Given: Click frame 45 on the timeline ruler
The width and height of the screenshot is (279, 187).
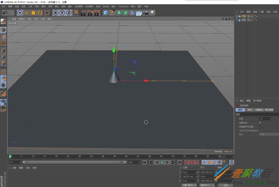Looking at the screenshot, I should (115, 156).
